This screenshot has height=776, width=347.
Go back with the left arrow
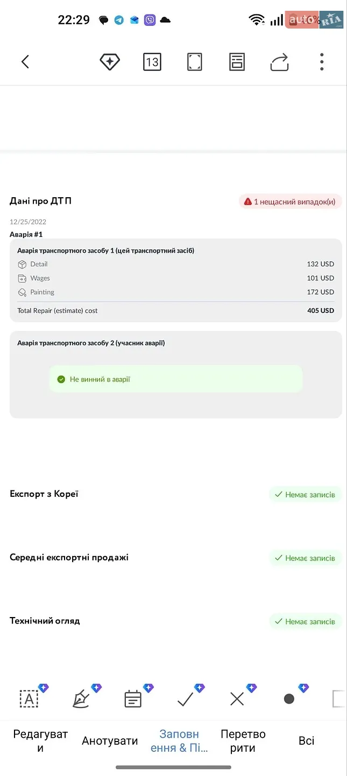[x=25, y=62]
